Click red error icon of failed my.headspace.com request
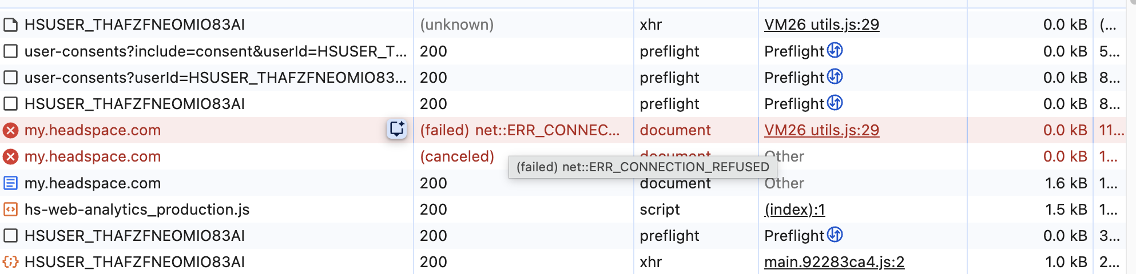Viewport: 1136px width, 274px height. point(10,130)
